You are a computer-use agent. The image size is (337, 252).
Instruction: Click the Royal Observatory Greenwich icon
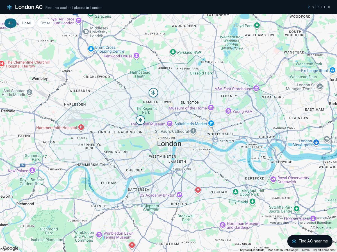point(273,179)
